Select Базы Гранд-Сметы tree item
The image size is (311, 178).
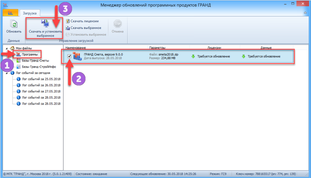35,61
